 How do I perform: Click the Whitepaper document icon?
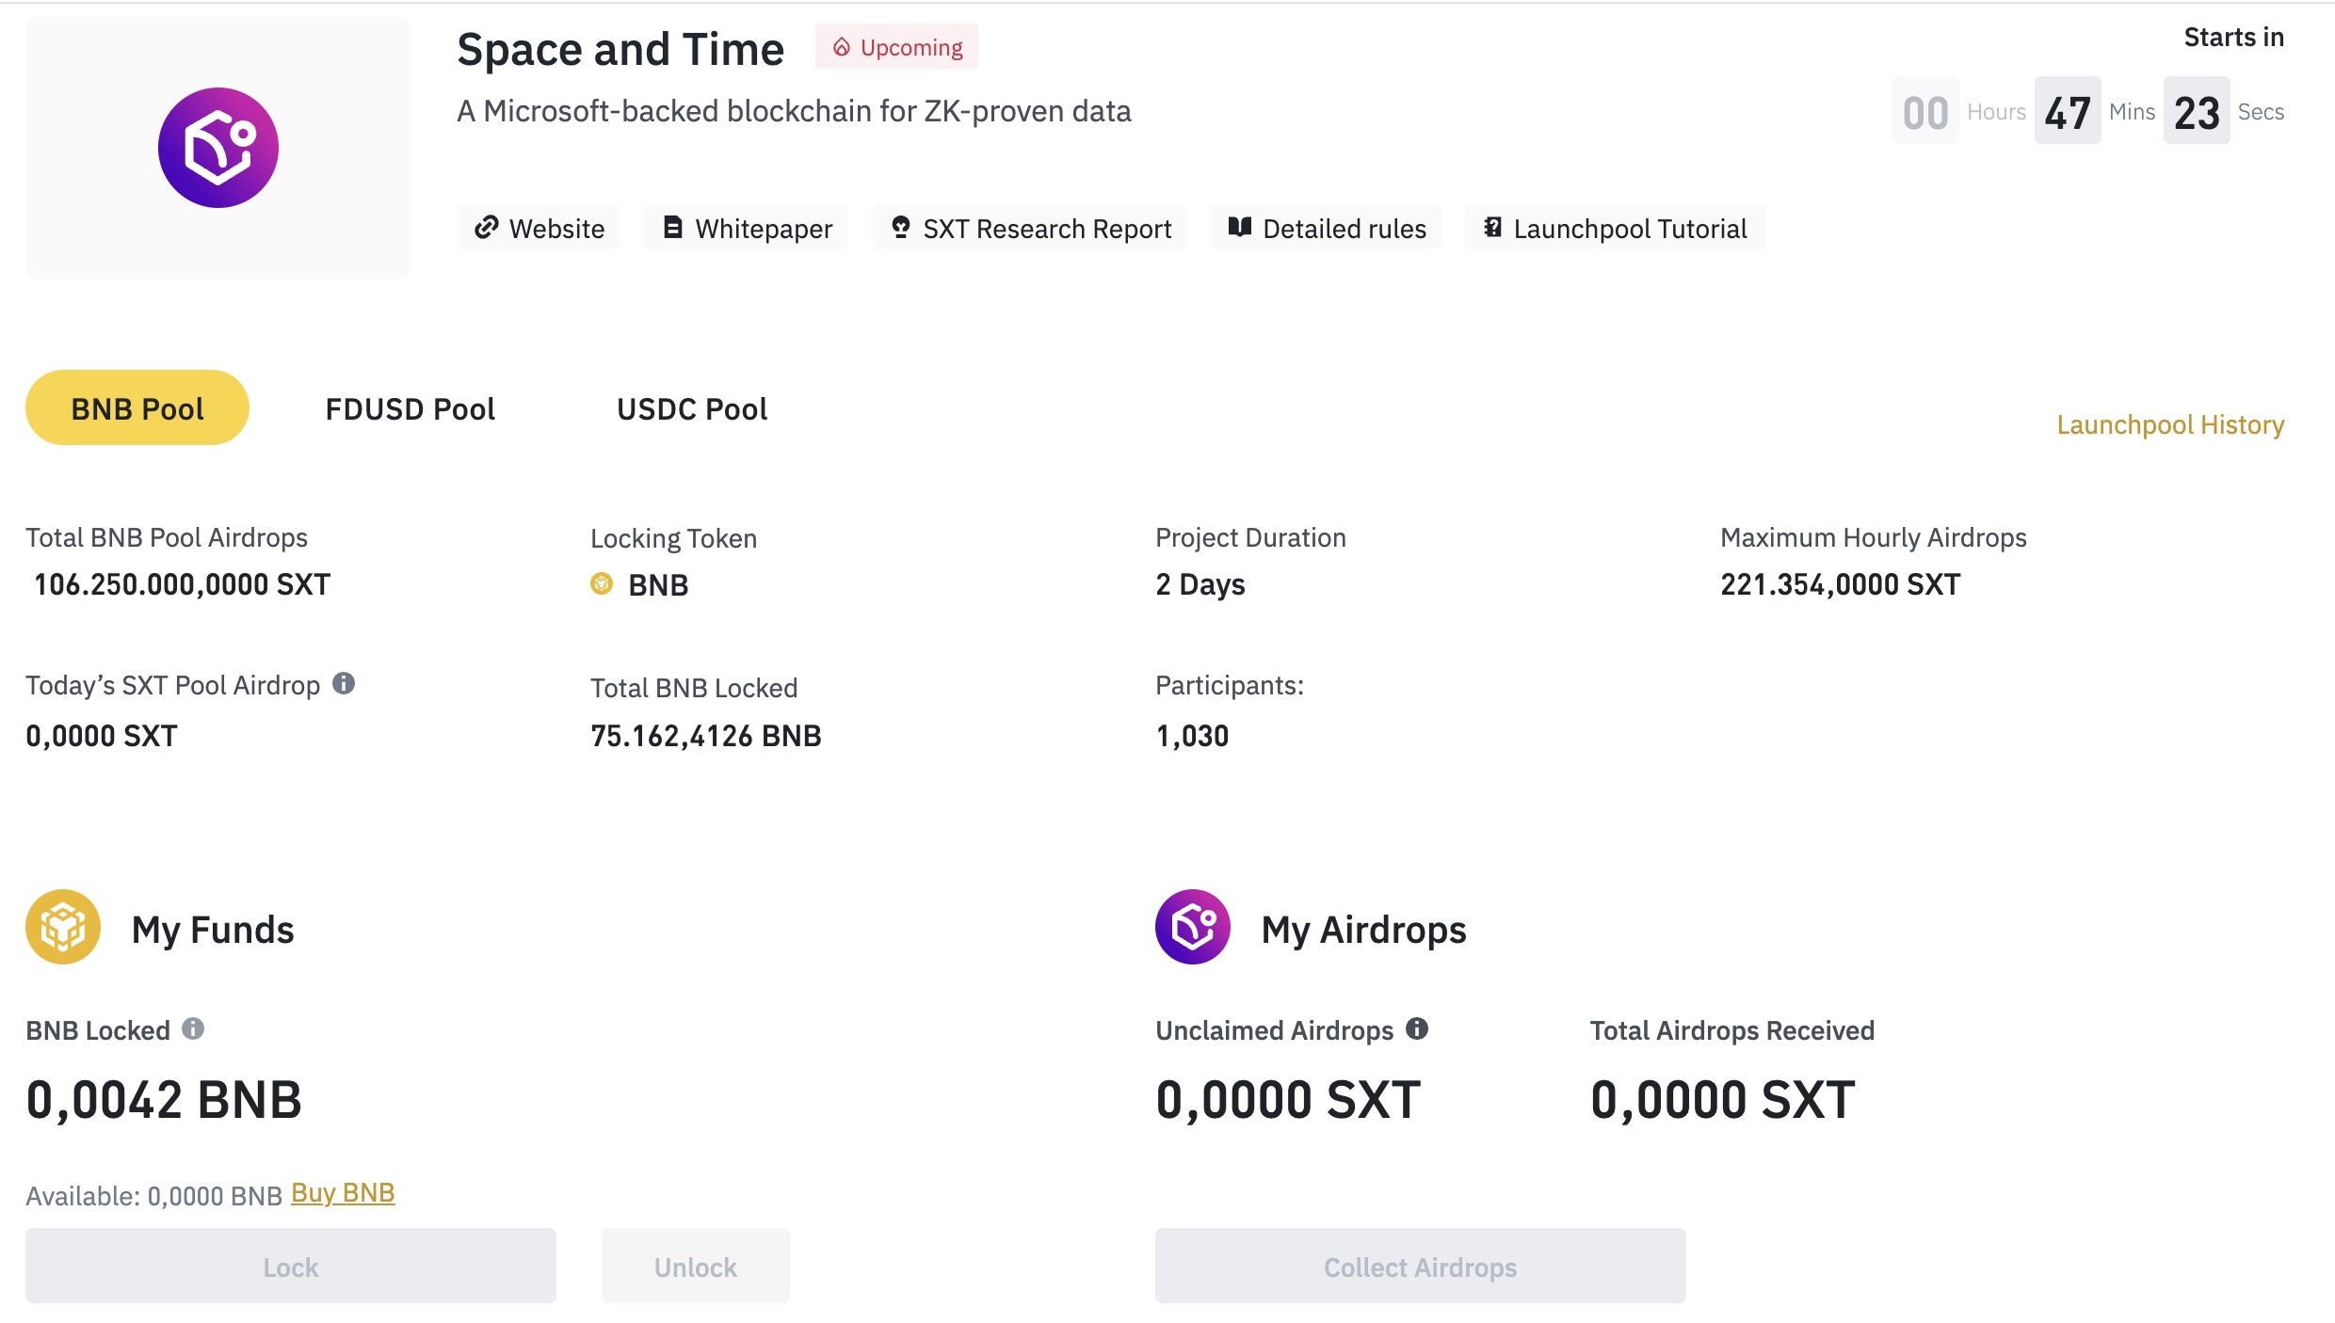(672, 228)
